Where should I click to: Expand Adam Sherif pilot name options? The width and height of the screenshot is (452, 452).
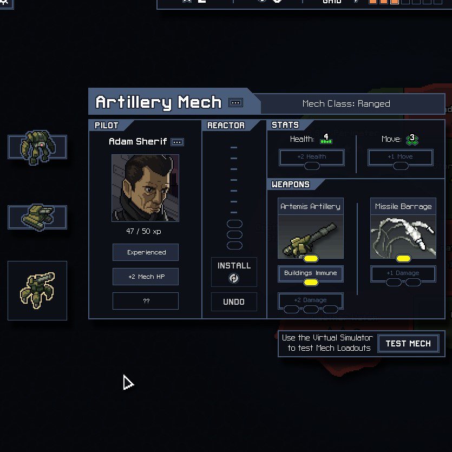[177, 142]
